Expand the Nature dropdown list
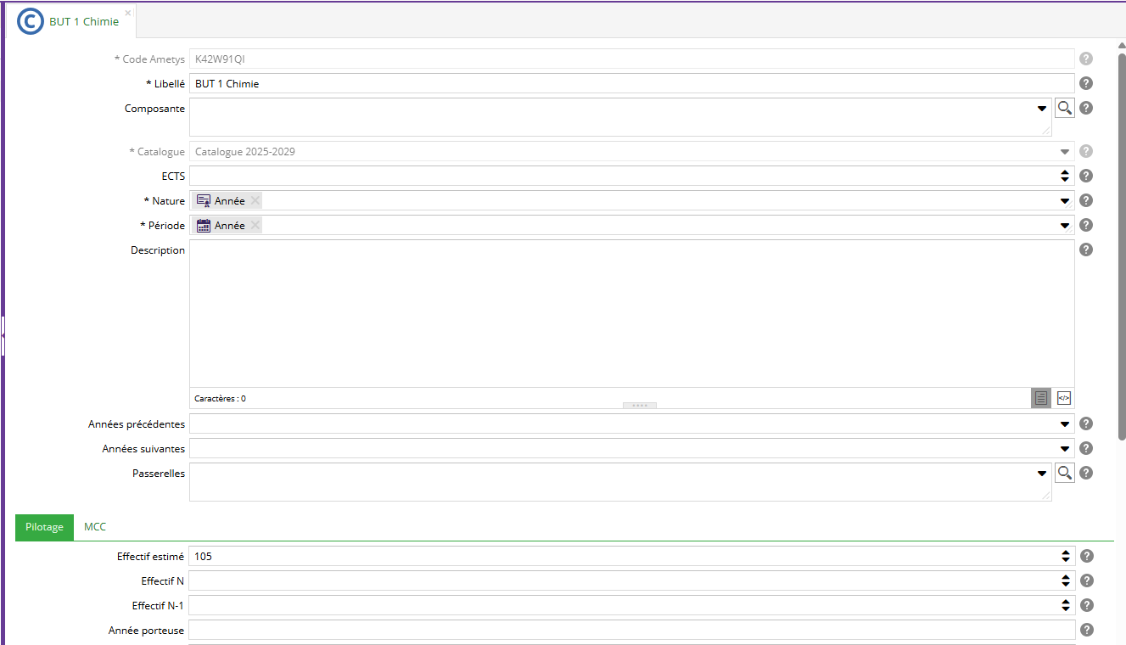The width and height of the screenshot is (1126, 645). pyautogui.click(x=1064, y=201)
